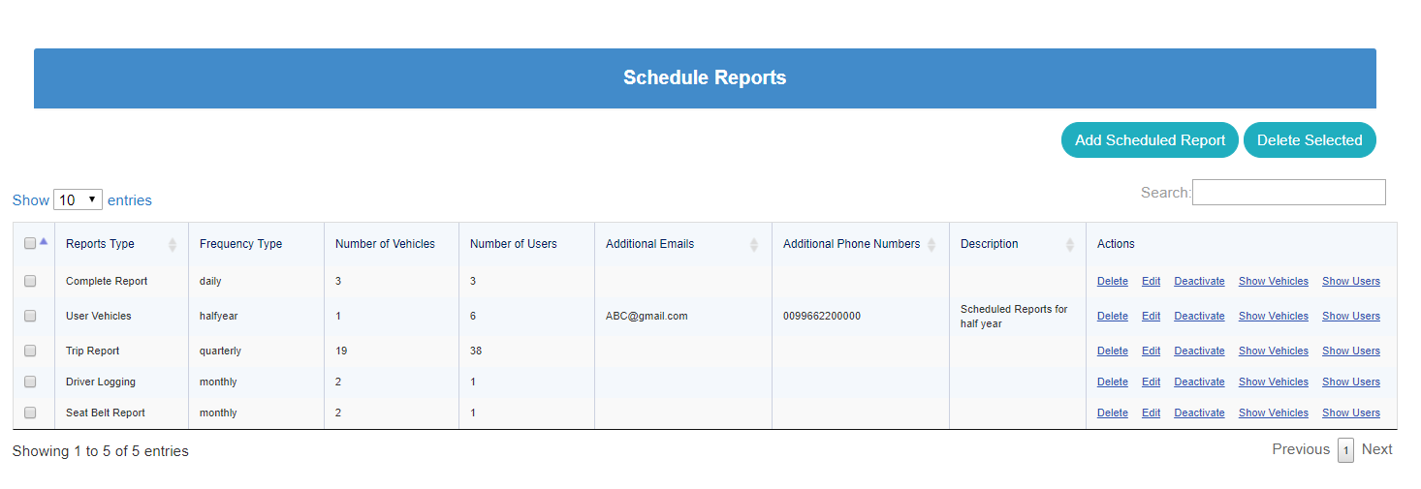Check the Complete Report row checkbox

coord(30,281)
